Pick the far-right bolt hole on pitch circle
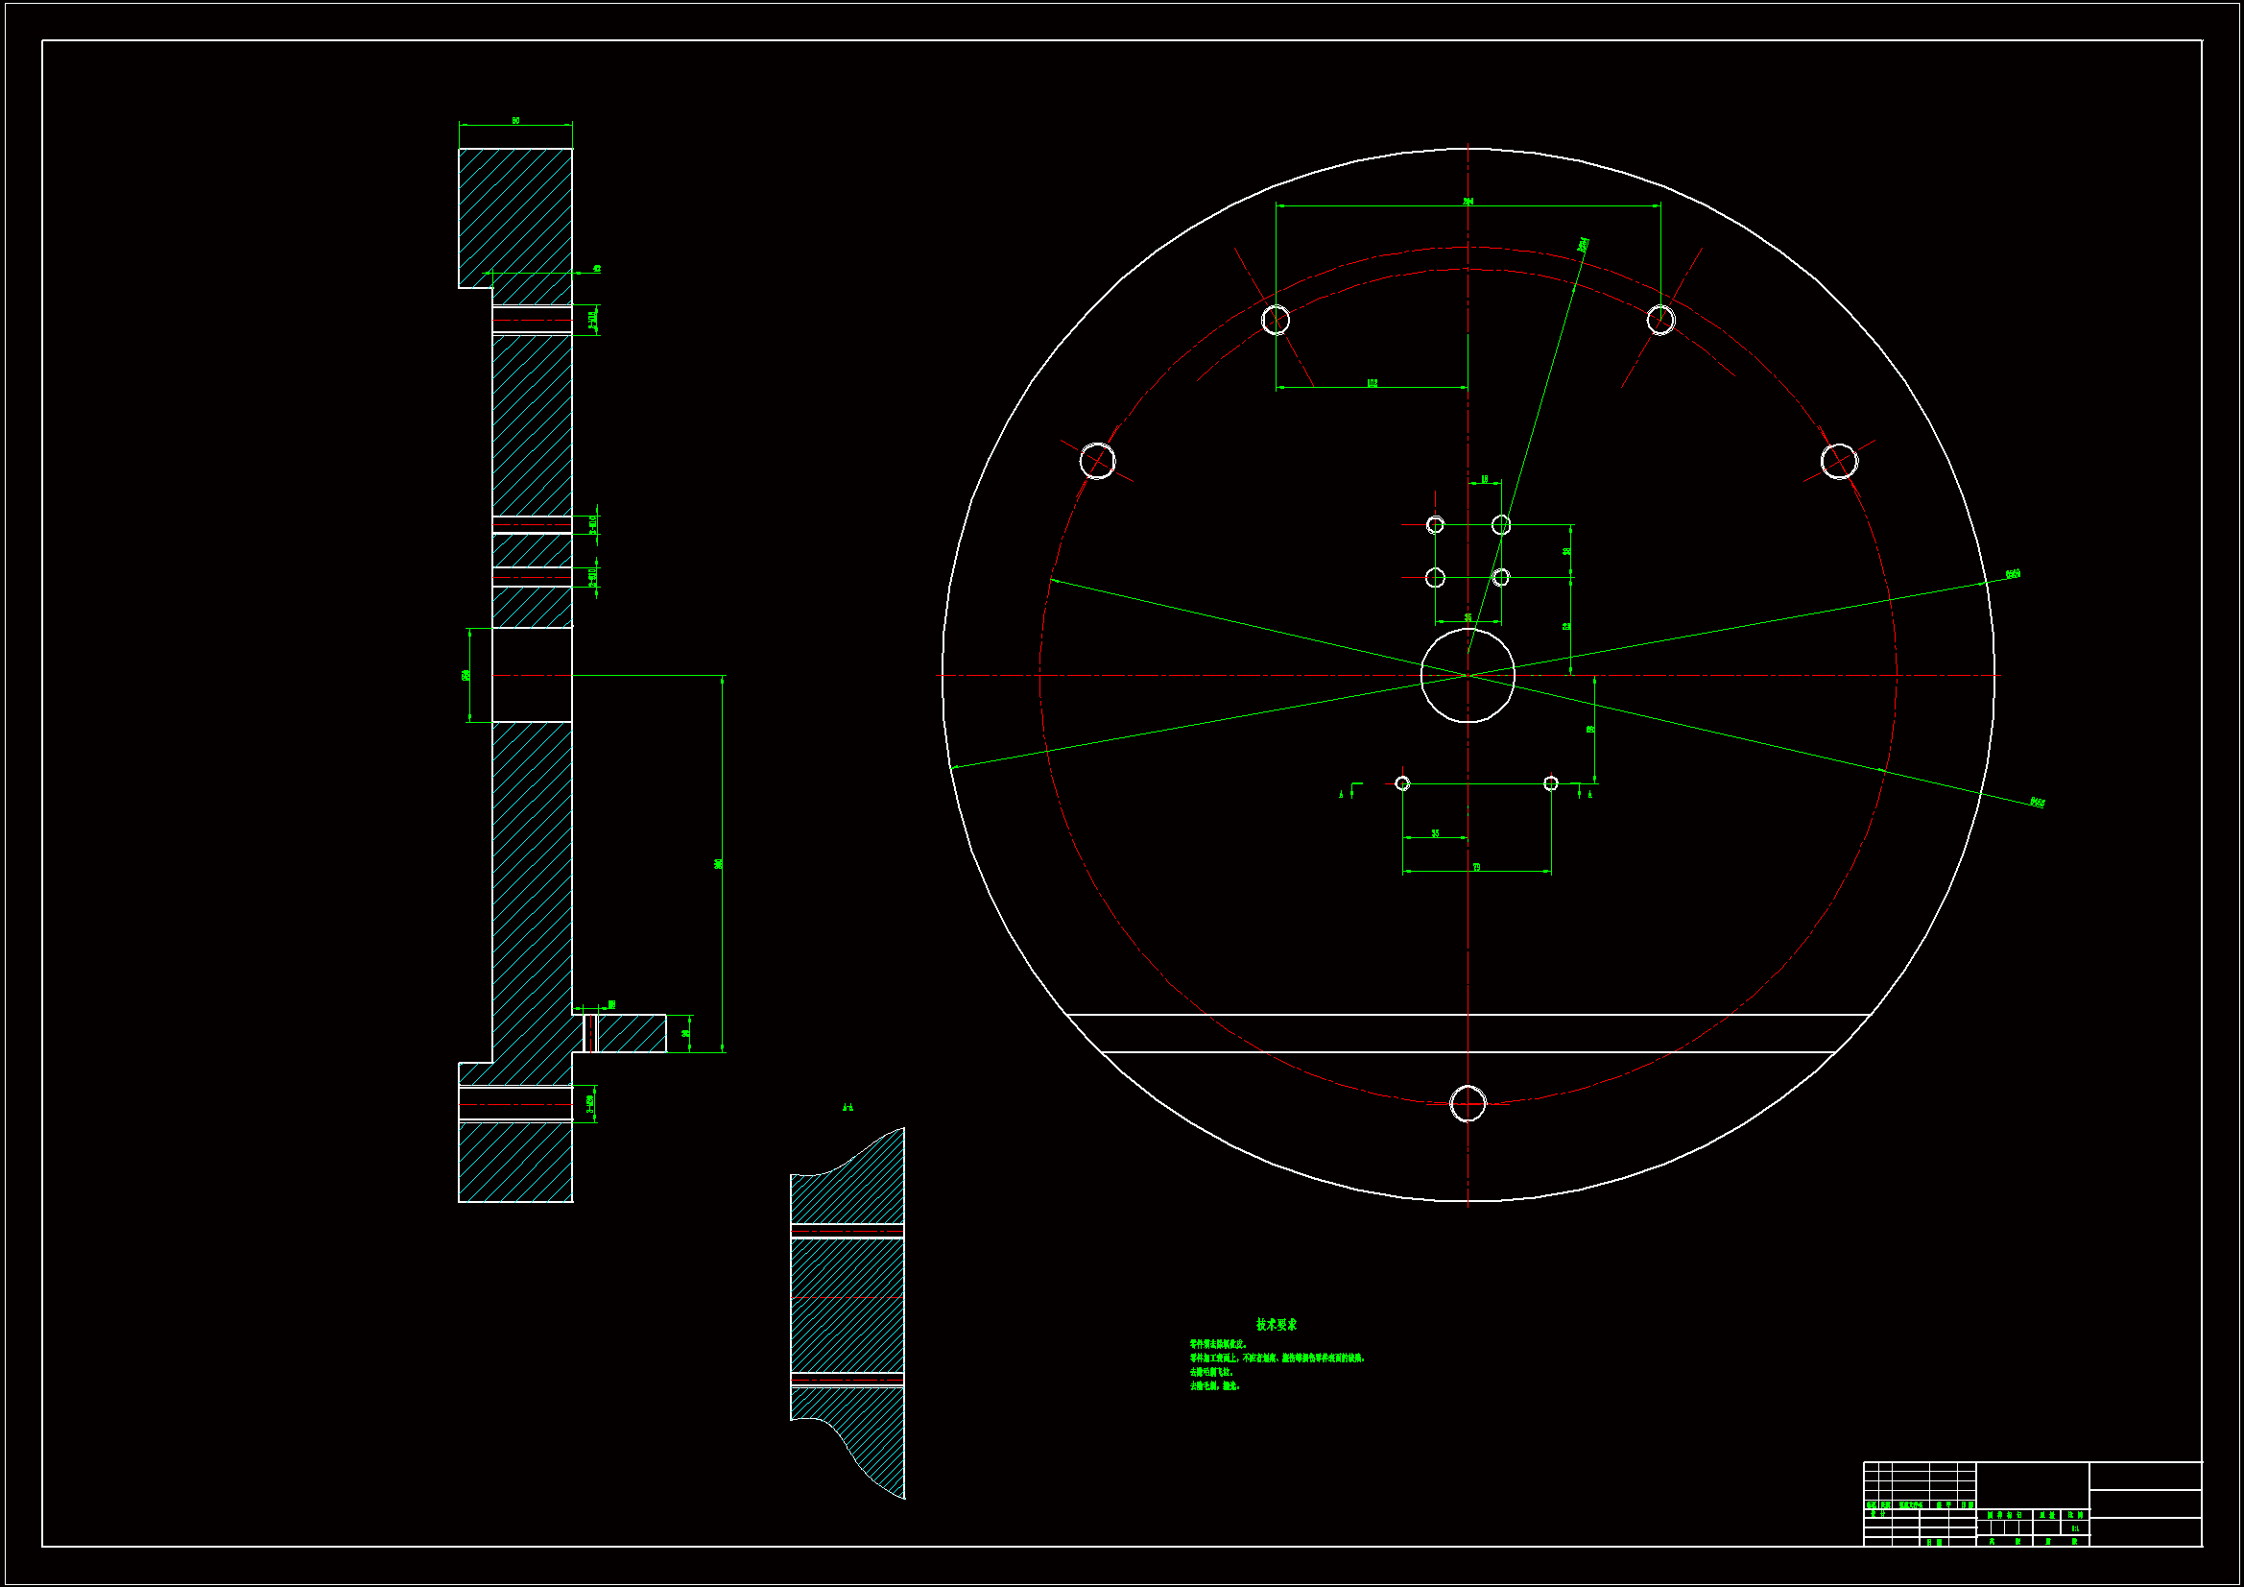 pyautogui.click(x=1838, y=462)
